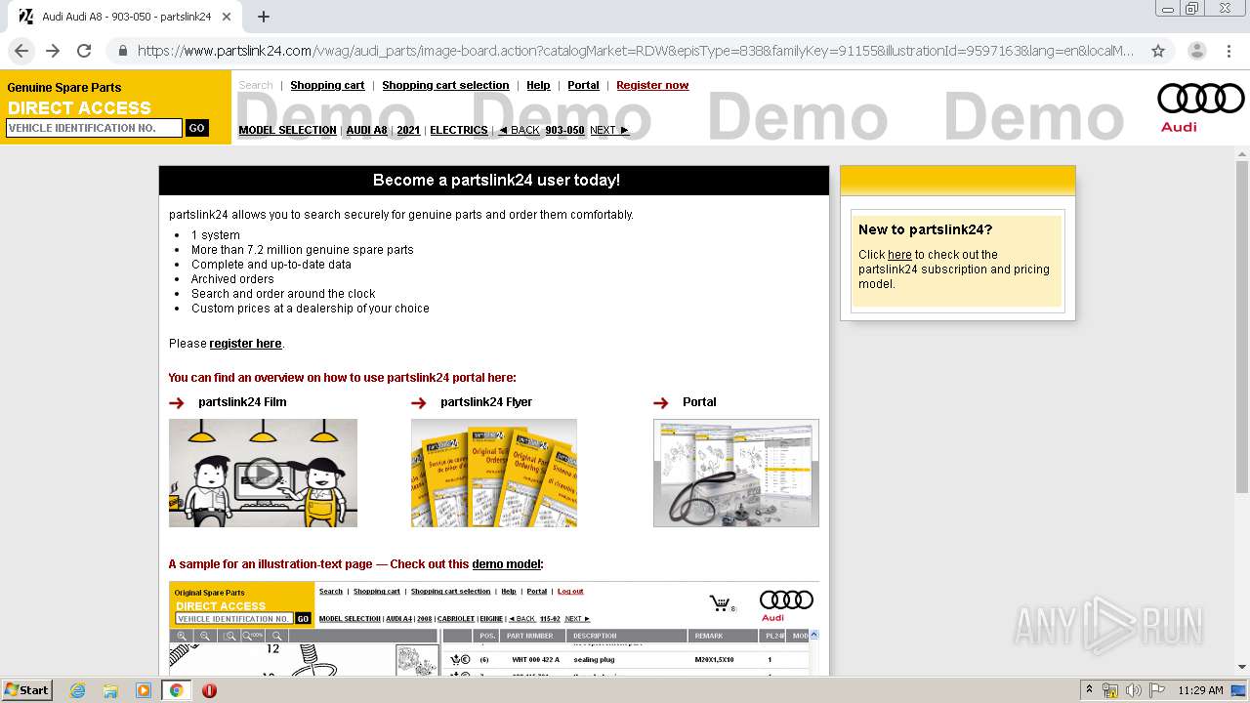Close the Audi A8 903-050 tab

228,17
